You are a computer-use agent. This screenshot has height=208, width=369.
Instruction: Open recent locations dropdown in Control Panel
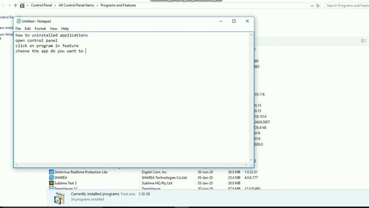click(x=9, y=5)
